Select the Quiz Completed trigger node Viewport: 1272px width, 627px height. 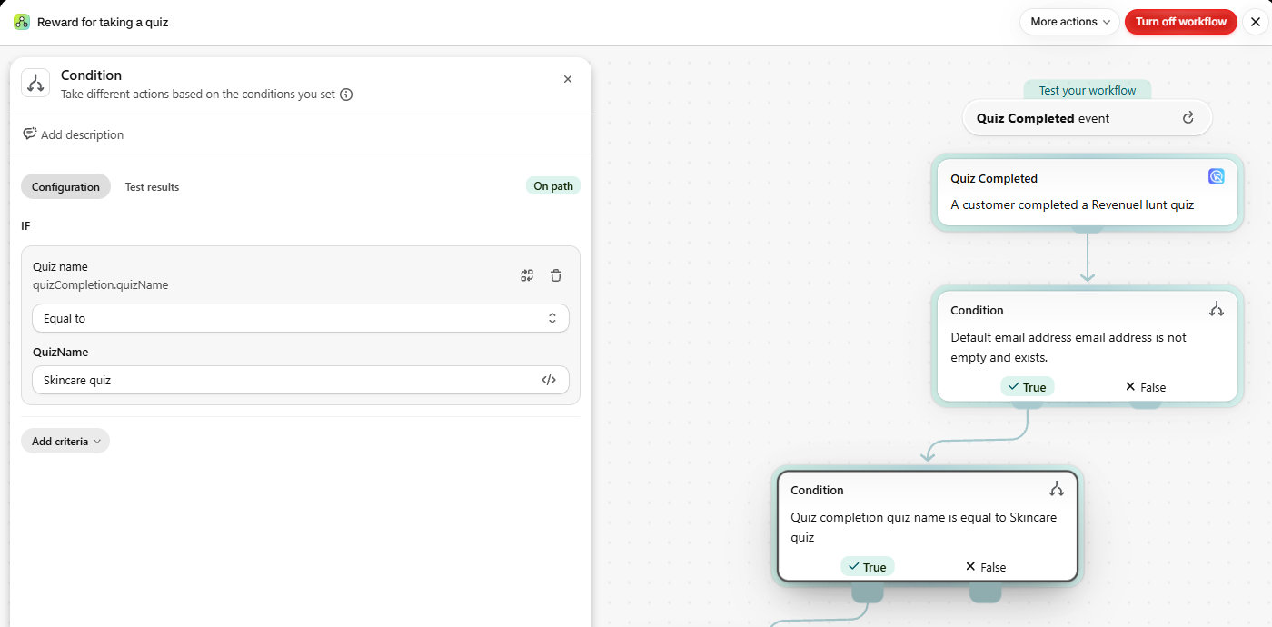tap(1088, 192)
